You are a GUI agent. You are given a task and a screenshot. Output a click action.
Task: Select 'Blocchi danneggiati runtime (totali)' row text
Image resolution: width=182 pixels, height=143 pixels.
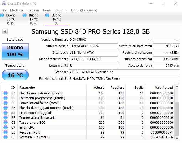point(46,108)
